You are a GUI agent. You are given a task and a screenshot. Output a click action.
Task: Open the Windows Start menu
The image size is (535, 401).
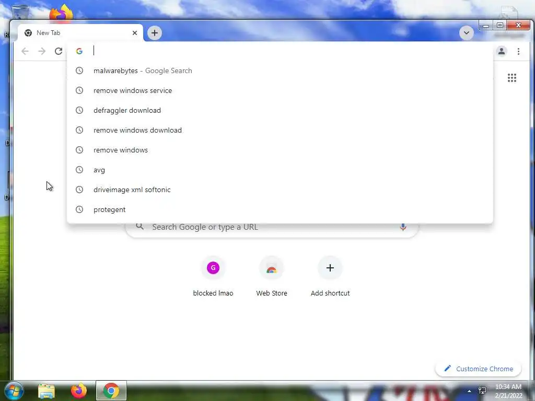point(14,391)
